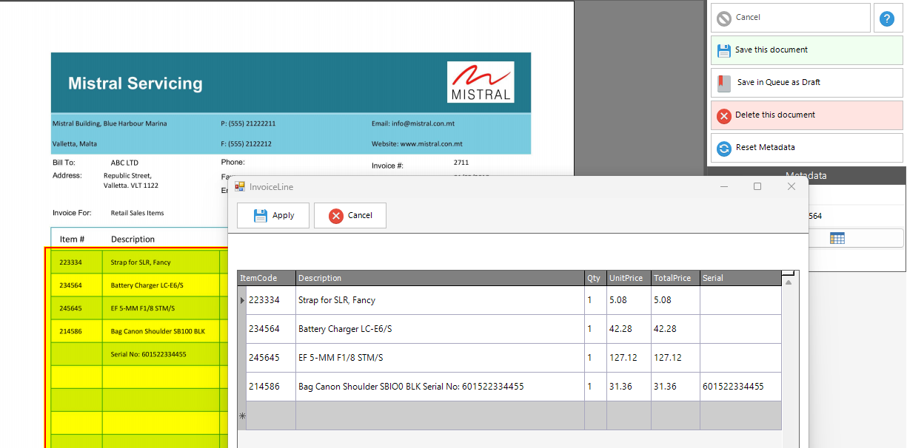The height and width of the screenshot is (448, 907).
Task: Click the Description column header
Action: (x=440, y=279)
